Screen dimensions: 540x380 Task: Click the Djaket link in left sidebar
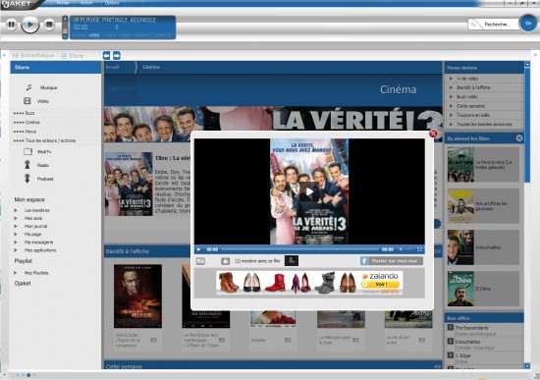pyautogui.click(x=23, y=283)
